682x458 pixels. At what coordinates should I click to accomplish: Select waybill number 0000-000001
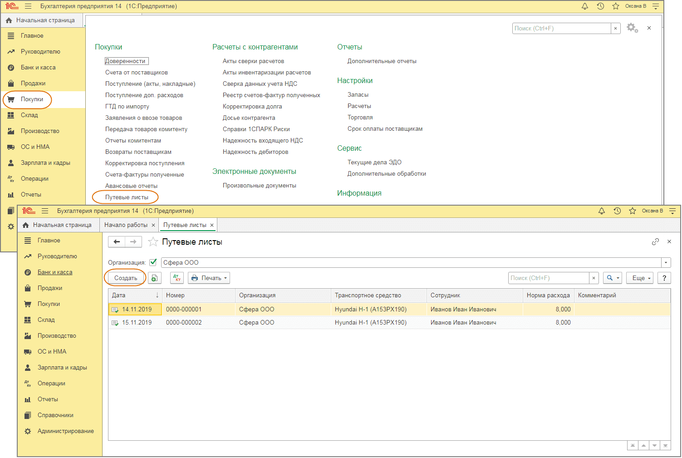click(x=184, y=310)
